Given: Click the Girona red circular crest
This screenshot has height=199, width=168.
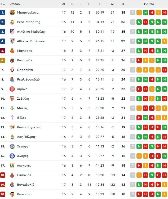Looking at the screenshot, I should [x=12, y=89].
